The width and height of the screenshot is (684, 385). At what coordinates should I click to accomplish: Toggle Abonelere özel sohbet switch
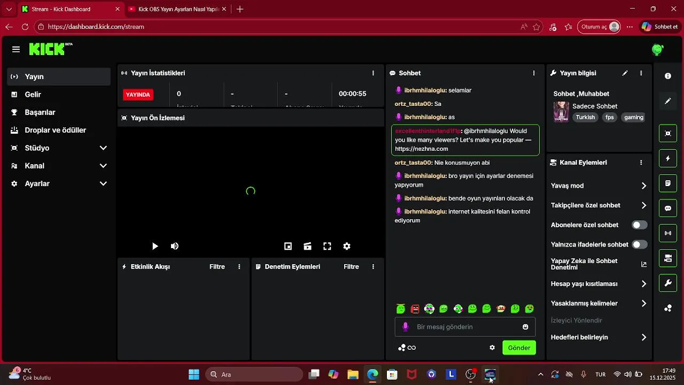tap(639, 225)
